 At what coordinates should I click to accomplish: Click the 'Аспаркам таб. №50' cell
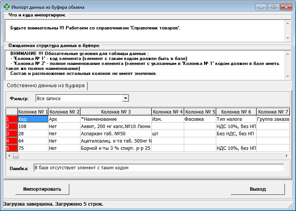(x=116, y=133)
